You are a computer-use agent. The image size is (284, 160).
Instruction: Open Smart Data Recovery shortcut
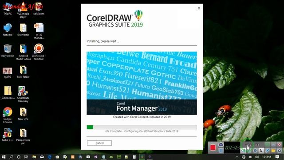coord(23,94)
